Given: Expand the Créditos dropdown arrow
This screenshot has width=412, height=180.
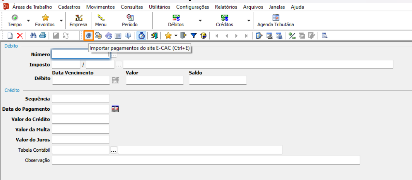Looking at the screenshot, I should point(249,21).
